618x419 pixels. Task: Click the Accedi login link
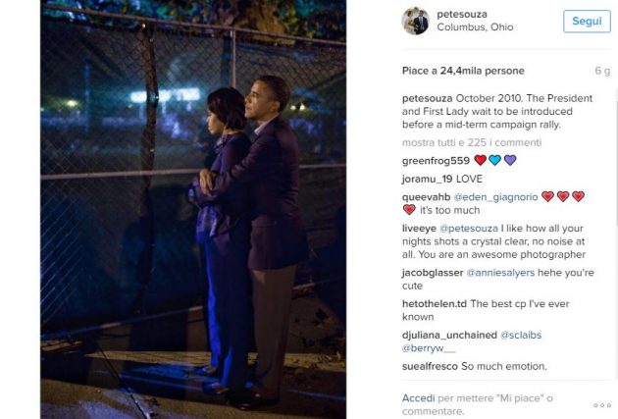(418, 398)
